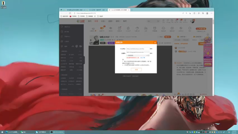Click the more (ellipsis circle) toolbar icon
Viewport: 238px width, 134px height.
tap(190, 28)
